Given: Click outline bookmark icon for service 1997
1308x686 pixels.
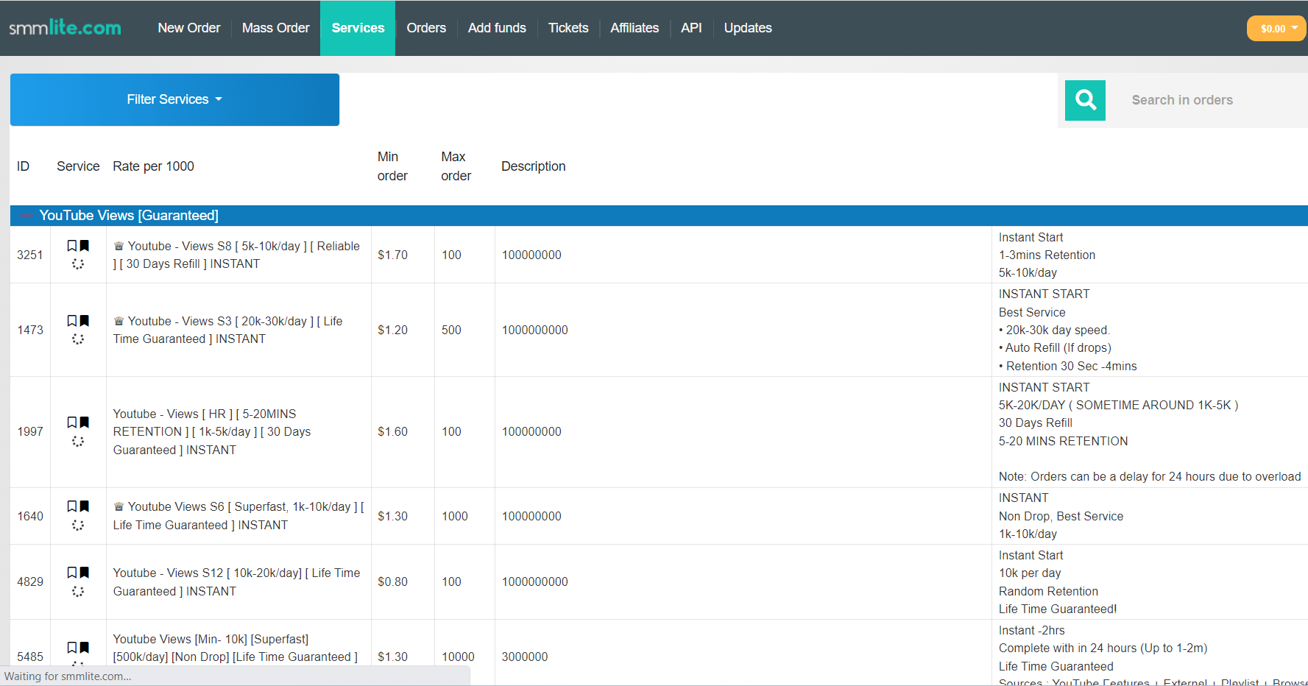Looking at the screenshot, I should tap(72, 422).
